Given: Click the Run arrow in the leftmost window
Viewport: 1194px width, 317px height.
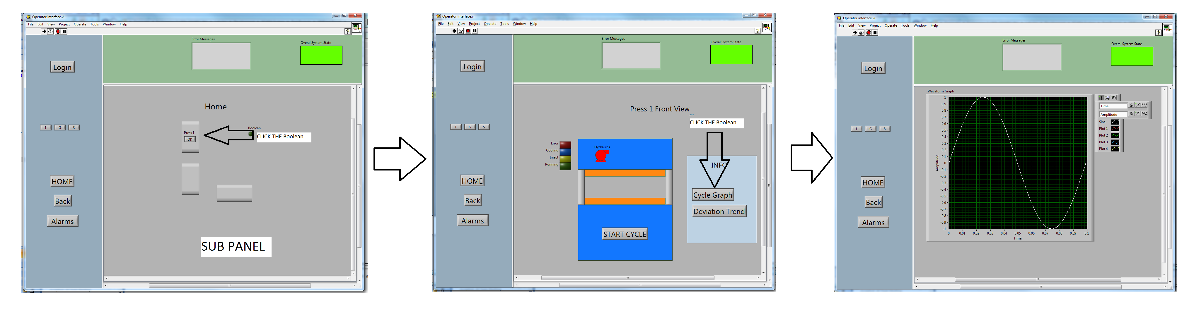Looking at the screenshot, I should tap(44, 32).
